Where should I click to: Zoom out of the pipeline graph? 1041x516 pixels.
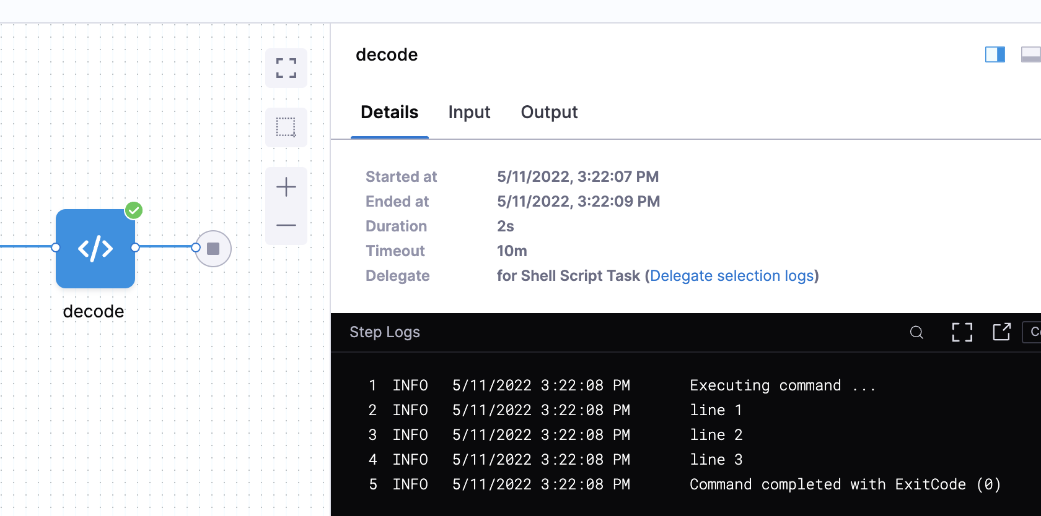(x=286, y=225)
